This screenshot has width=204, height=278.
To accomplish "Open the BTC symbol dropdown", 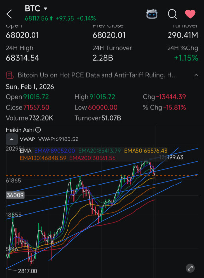I will tap(45, 8).
